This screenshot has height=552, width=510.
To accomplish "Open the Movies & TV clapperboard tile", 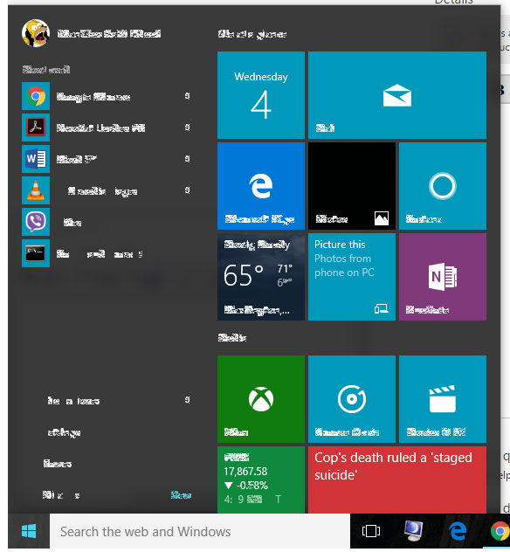I will pyautogui.click(x=443, y=399).
